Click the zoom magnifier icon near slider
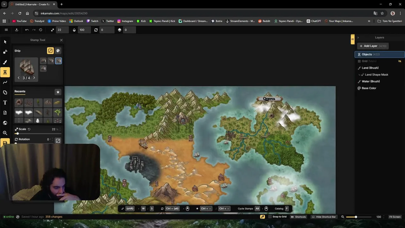Image resolution: width=405 pixels, height=228 pixels. click(x=343, y=217)
